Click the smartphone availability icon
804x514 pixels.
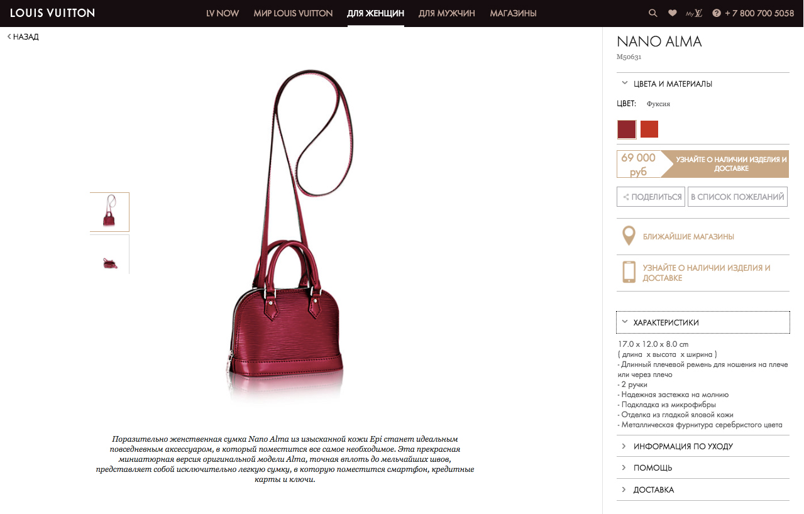tap(629, 273)
